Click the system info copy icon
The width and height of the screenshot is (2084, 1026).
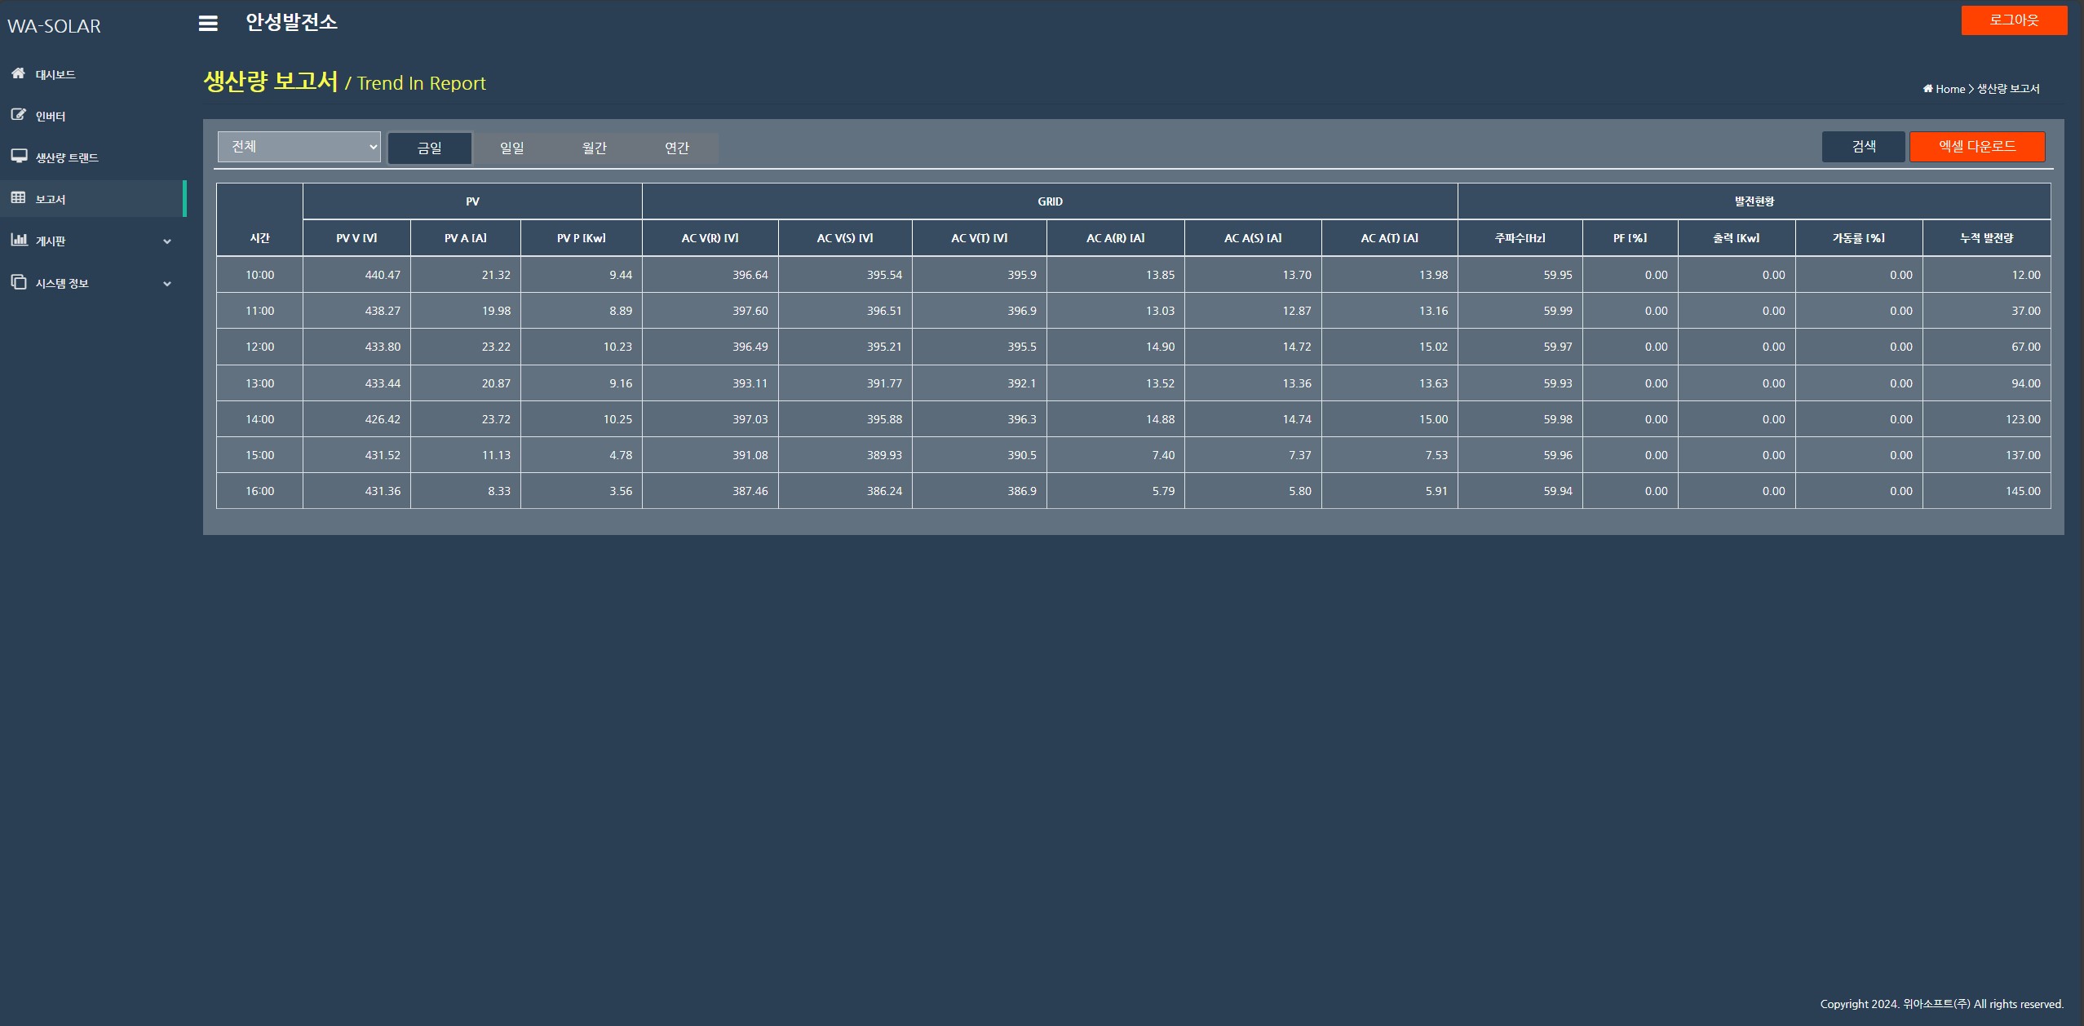pos(18,282)
